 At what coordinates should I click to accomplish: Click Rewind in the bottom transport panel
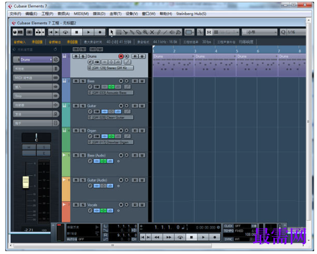click(x=157, y=237)
